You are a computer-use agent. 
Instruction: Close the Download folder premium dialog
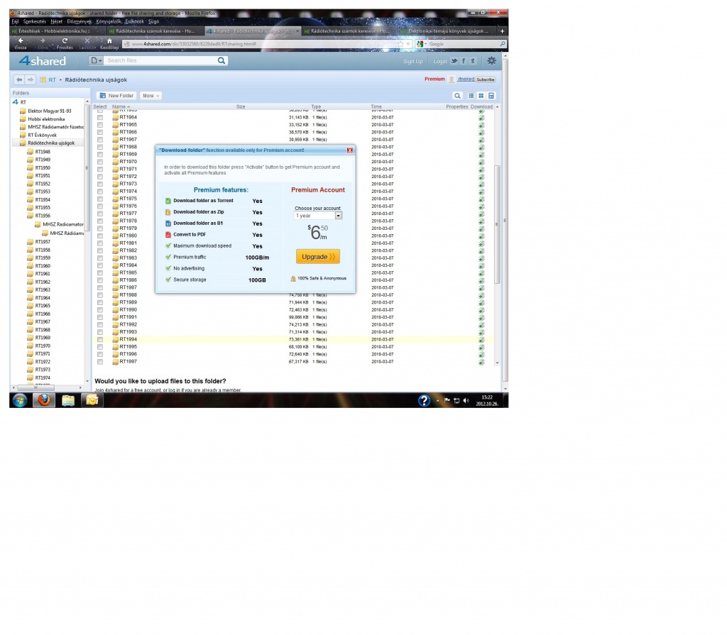pyautogui.click(x=350, y=150)
